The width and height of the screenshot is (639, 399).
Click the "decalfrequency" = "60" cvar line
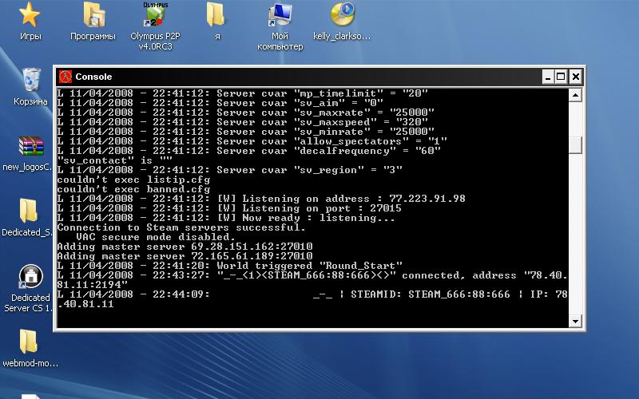click(x=249, y=151)
